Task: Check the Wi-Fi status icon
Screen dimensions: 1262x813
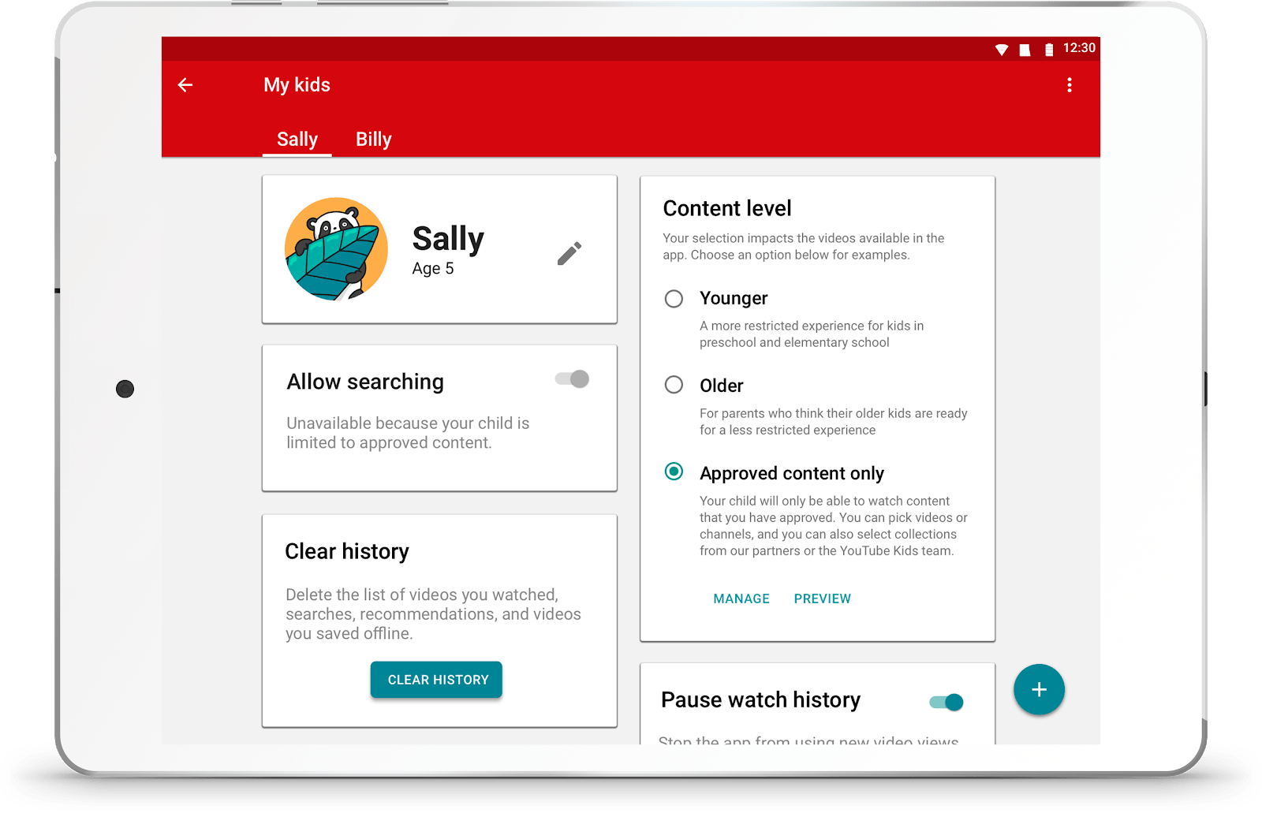Action: click(x=1002, y=50)
